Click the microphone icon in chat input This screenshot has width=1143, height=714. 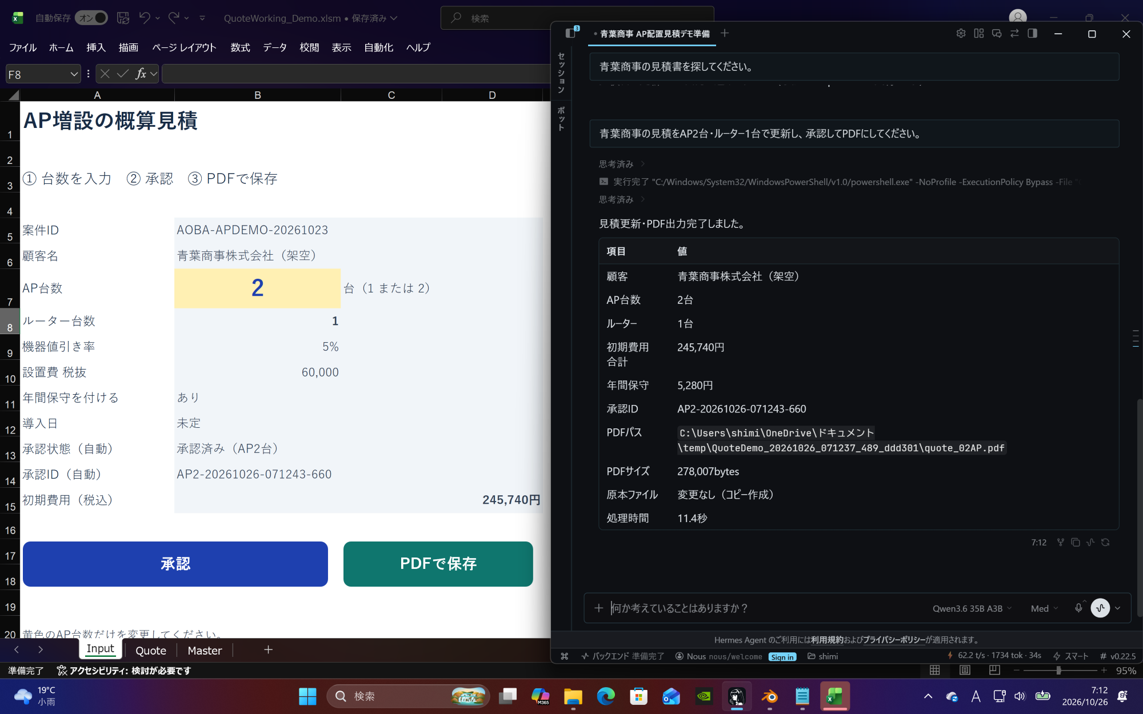1078,608
